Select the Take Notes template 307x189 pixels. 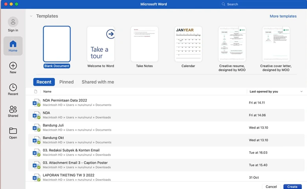coord(144,44)
